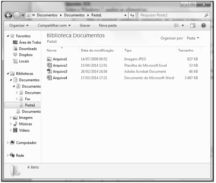Click the Arquivo1 JPEG image file icon
216x183 pixels.
(x=49, y=59)
